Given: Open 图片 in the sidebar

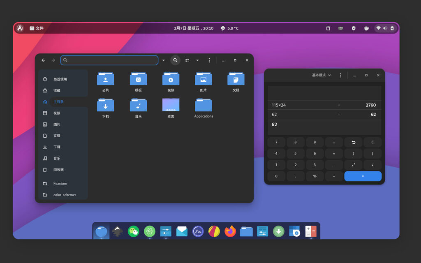Looking at the screenshot, I should [63, 124].
